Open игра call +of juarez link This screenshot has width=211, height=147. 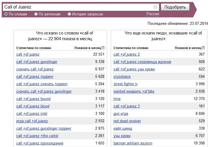click(x=32, y=121)
